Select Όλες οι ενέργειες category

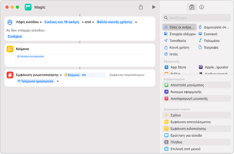179,27
